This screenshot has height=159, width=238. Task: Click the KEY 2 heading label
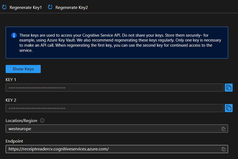[11, 100]
